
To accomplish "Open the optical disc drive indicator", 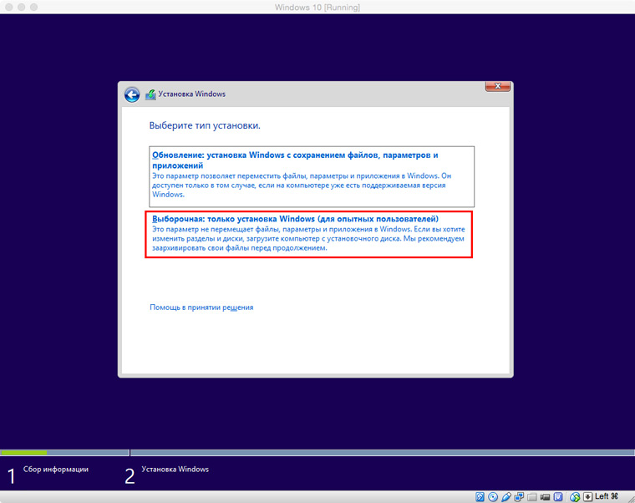I will click(x=493, y=496).
